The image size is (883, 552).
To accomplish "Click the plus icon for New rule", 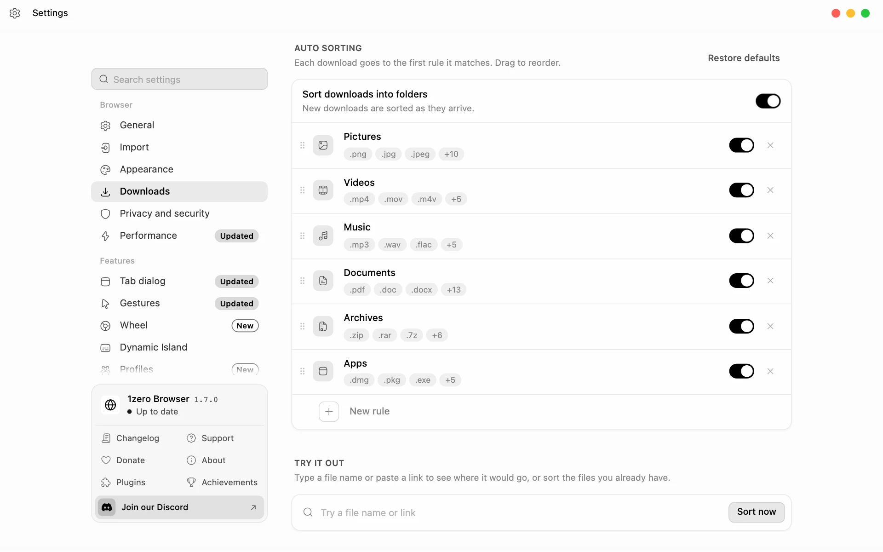I will click(329, 412).
